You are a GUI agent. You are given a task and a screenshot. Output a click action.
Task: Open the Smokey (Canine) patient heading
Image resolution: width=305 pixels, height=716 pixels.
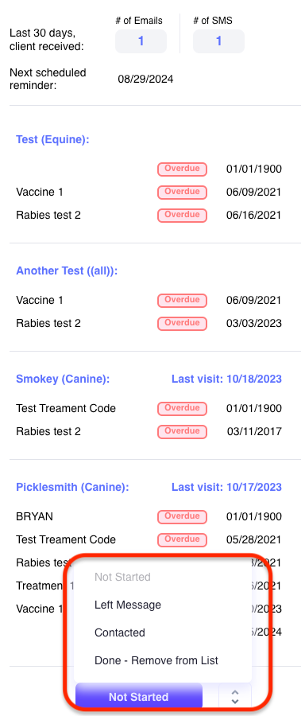pos(63,379)
